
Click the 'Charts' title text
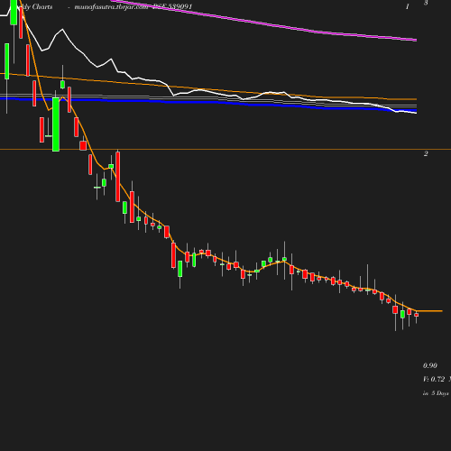coord(41,6)
